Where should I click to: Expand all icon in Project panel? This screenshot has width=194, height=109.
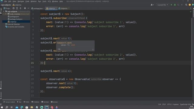click(17, 8)
